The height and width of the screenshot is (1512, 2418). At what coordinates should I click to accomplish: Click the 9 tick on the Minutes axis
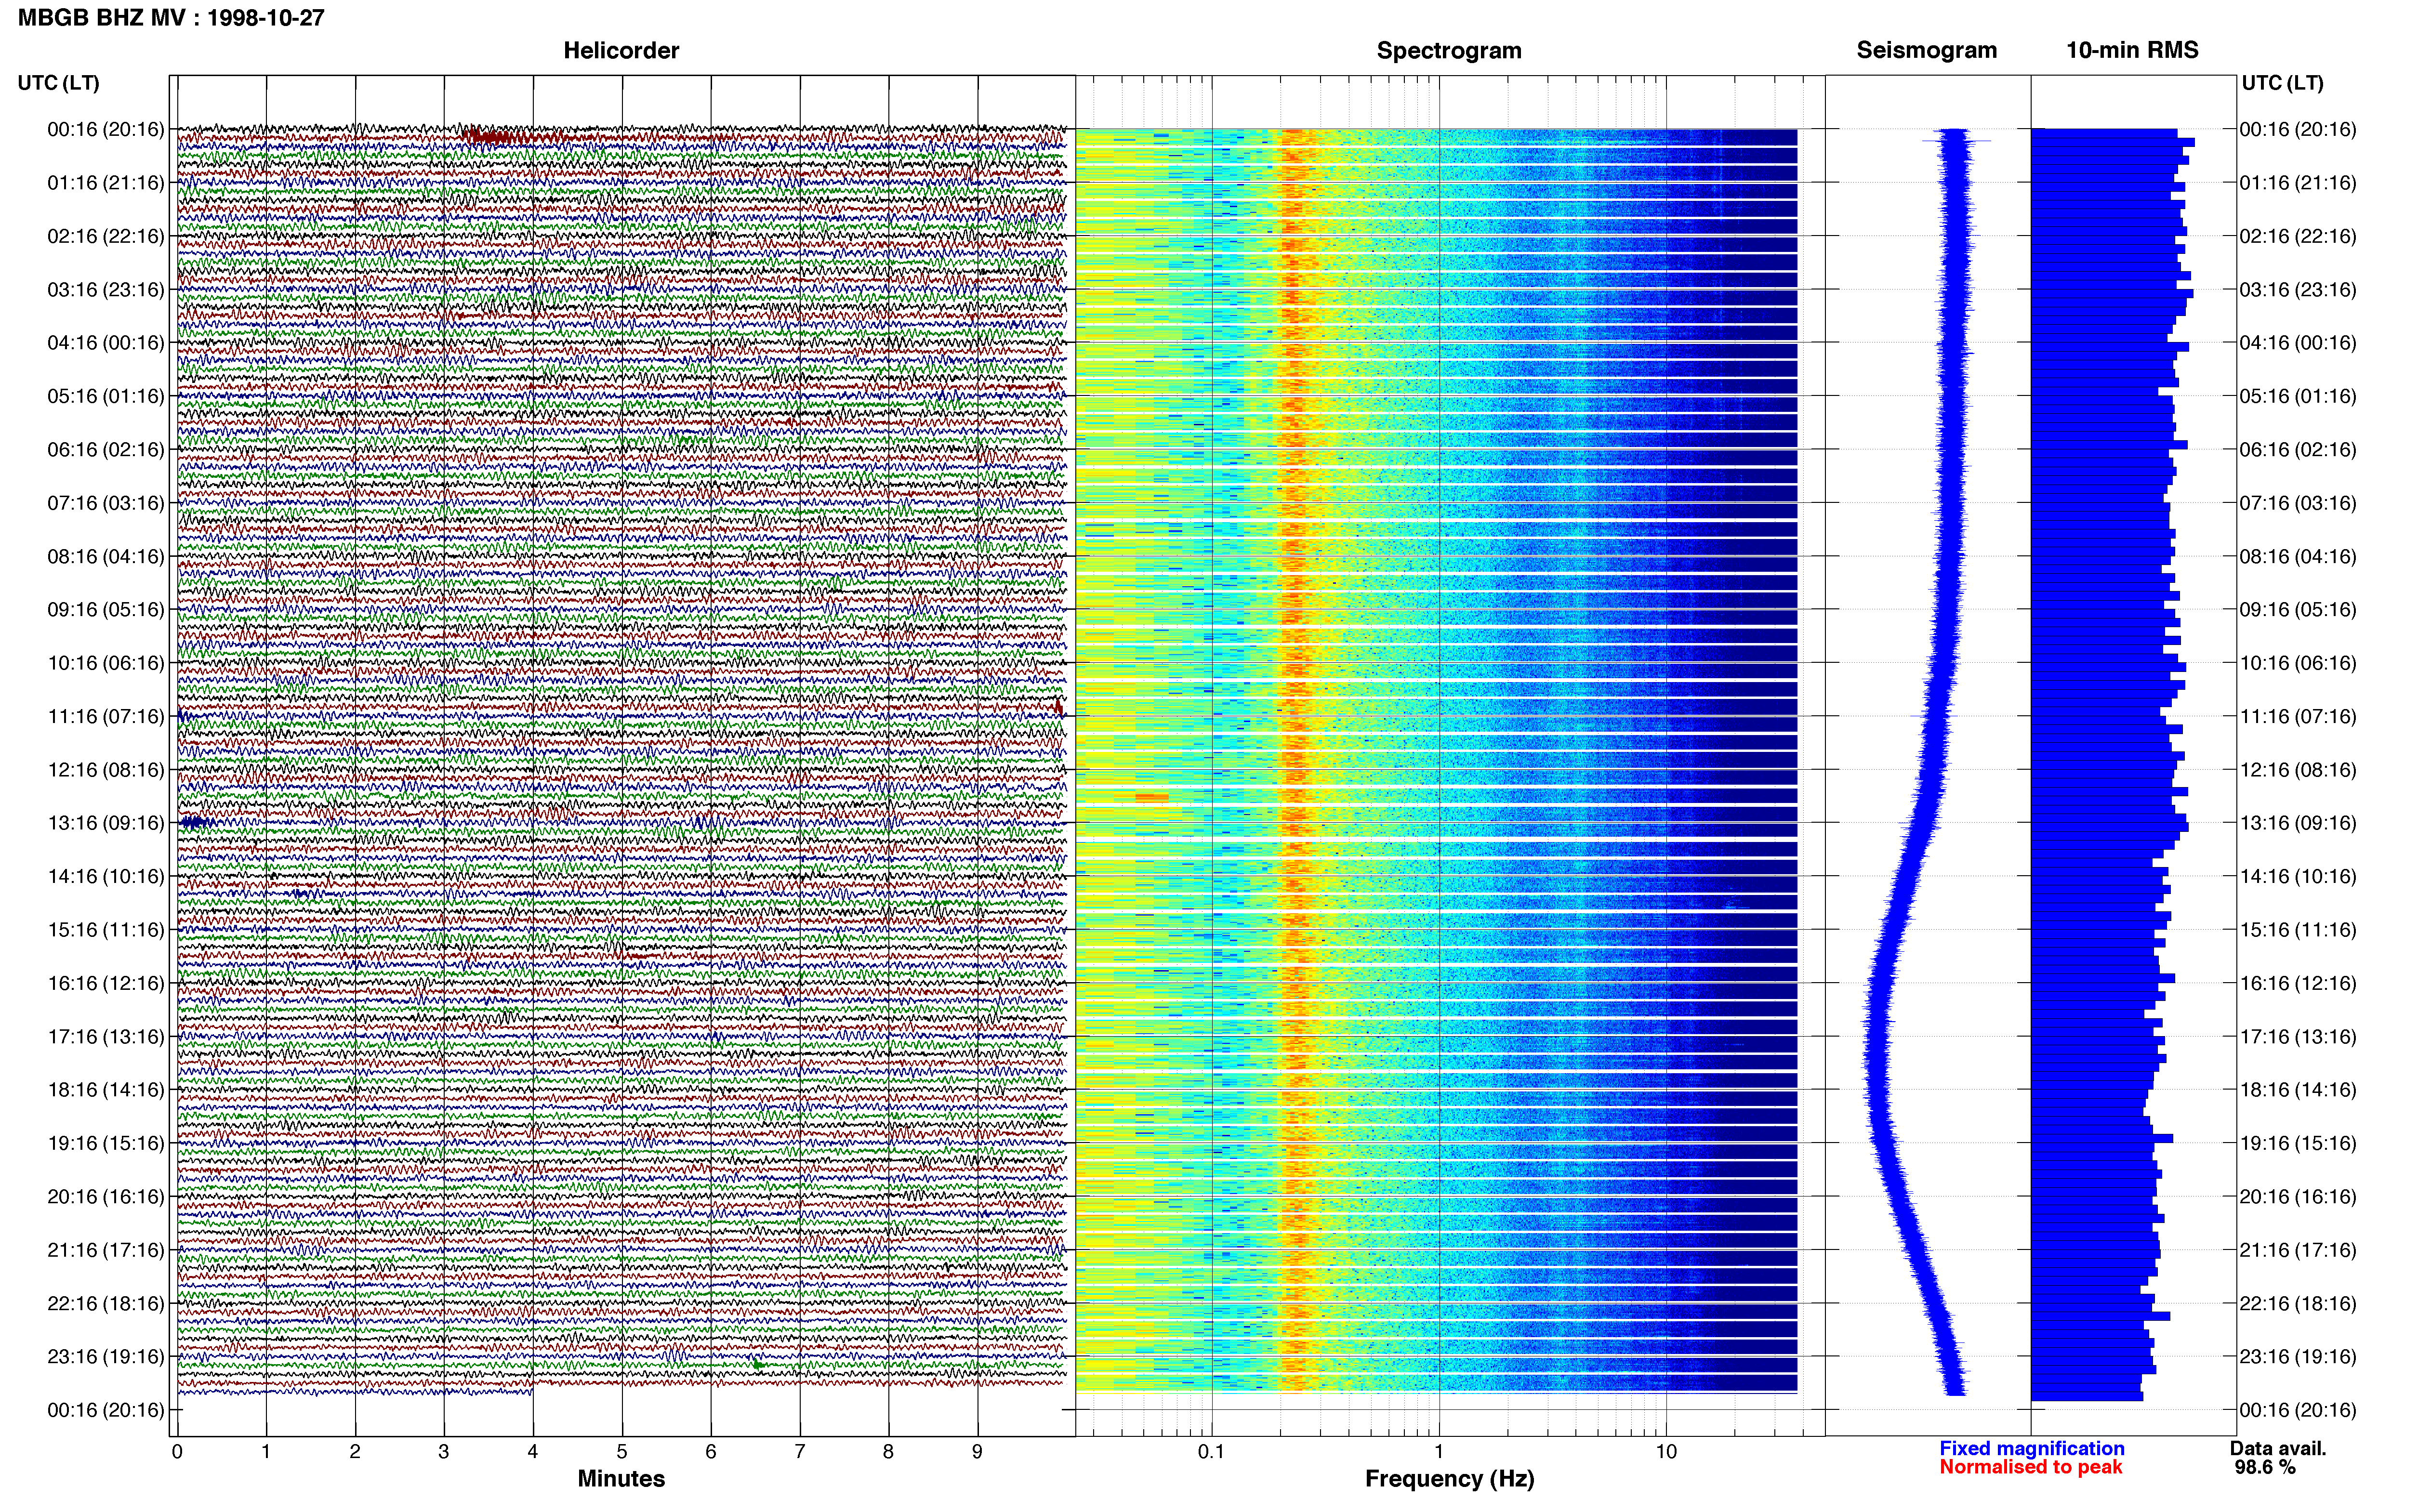click(x=977, y=1451)
